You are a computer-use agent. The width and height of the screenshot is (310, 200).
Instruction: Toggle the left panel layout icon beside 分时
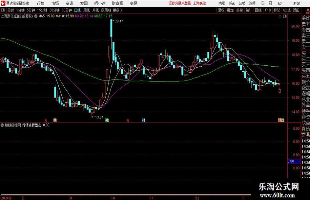[3, 10]
